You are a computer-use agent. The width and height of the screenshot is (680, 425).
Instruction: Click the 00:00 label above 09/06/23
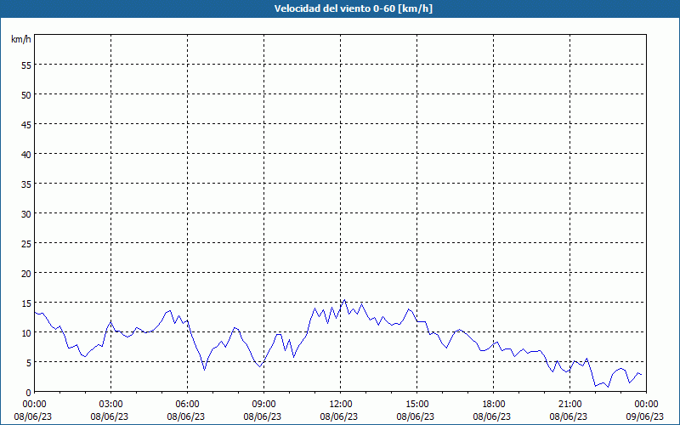pyautogui.click(x=646, y=405)
